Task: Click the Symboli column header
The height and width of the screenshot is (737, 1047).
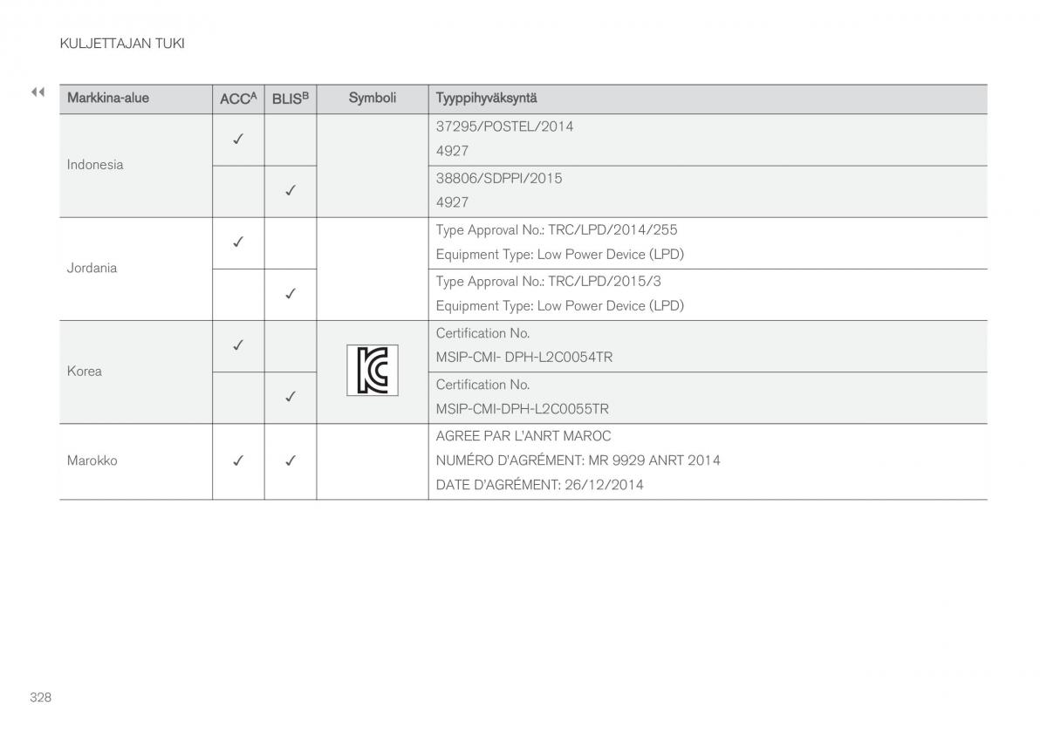Action: [373, 98]
